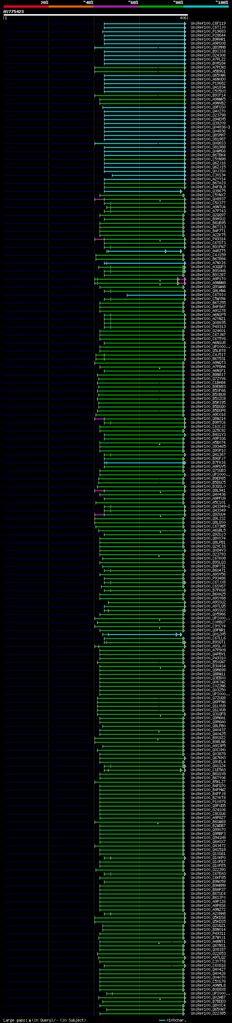The width and height of the screenshot is (232, 1023).
Task: Click the UniRef100_O22390 label
Action: pos(208,870)
